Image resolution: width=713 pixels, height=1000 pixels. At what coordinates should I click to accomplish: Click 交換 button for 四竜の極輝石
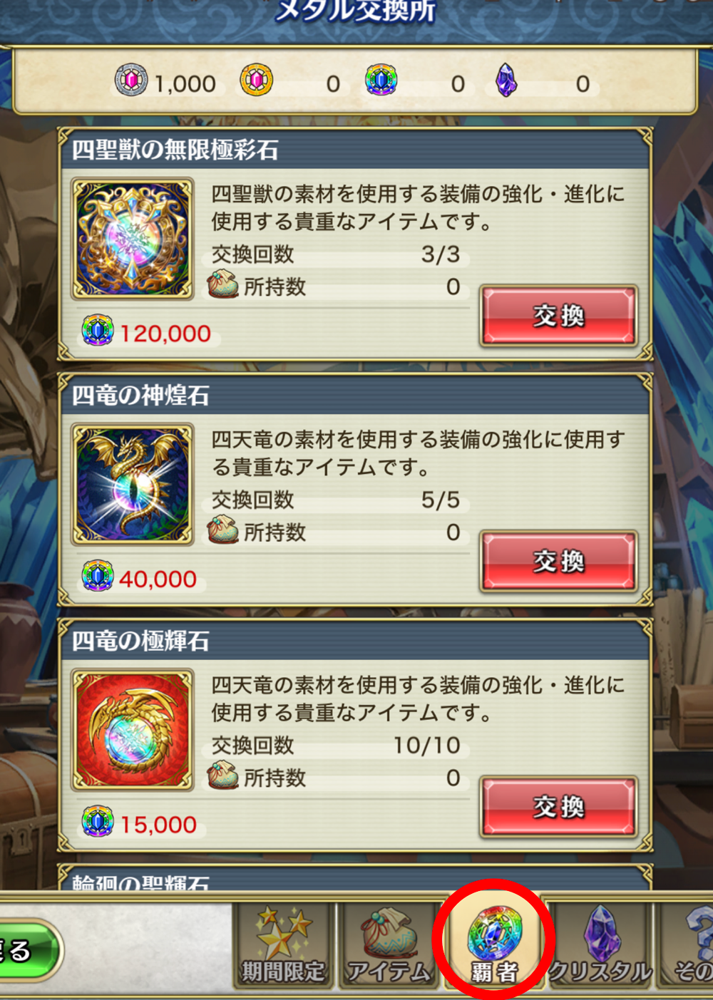(x=559, y=807)
